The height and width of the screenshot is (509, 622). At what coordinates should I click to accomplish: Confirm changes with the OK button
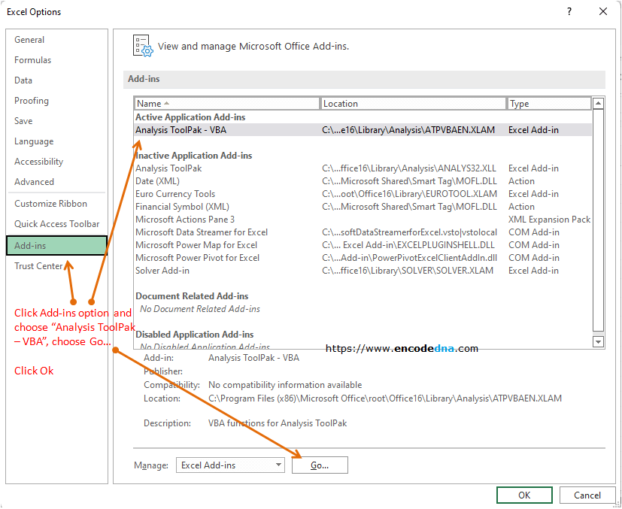(x=524, y=495)
